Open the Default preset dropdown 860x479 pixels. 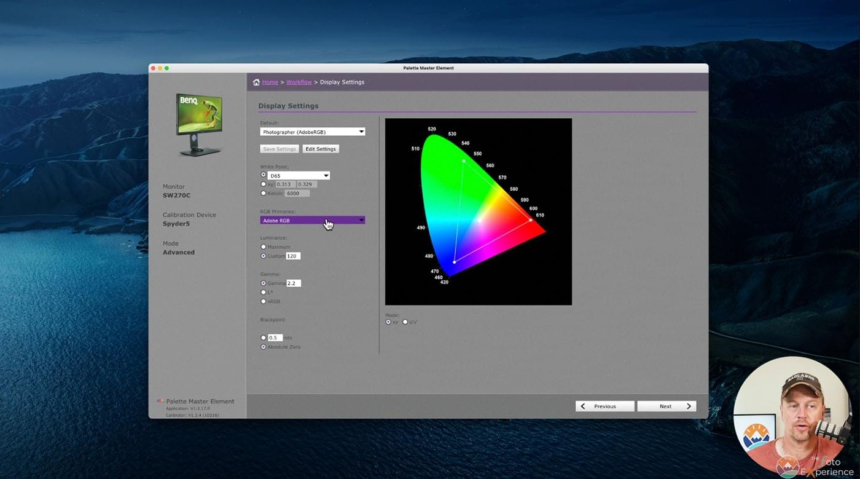coord(312,132)
